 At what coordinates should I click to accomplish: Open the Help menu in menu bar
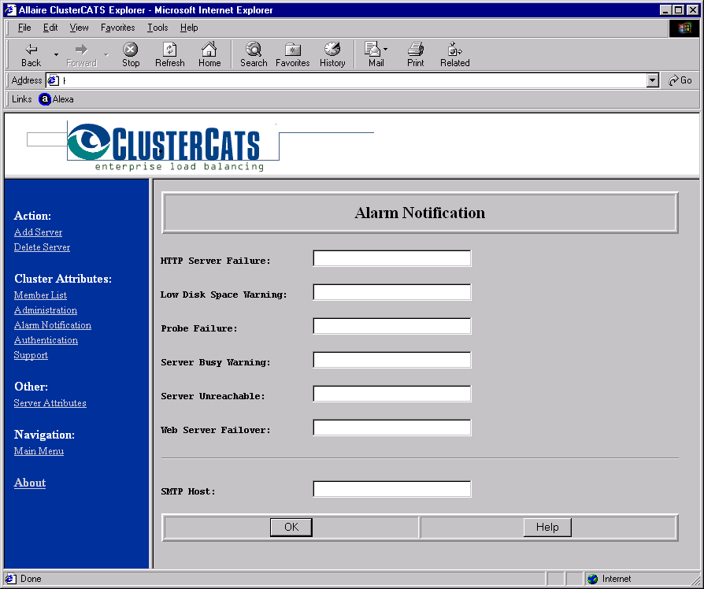tap(189, 28)
